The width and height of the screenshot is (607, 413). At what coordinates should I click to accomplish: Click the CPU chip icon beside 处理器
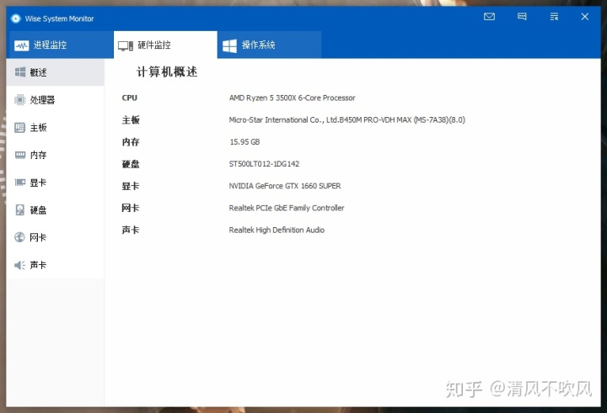19,100
